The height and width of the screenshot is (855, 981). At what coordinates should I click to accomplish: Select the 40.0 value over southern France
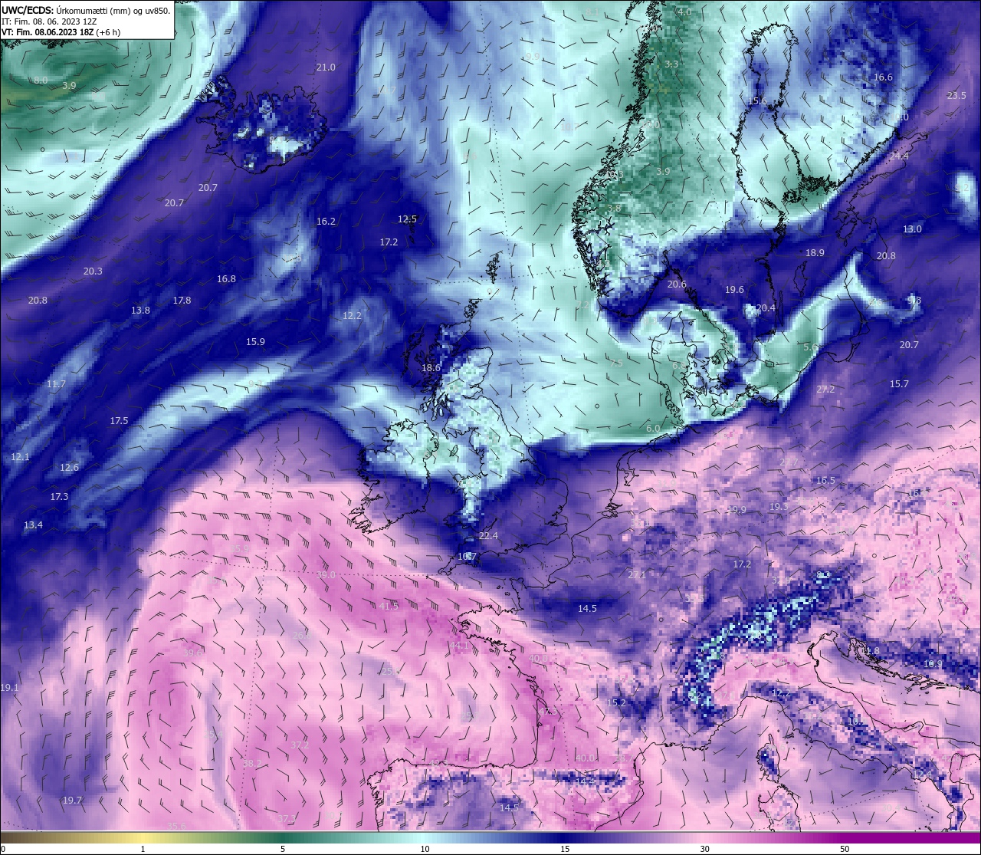(585, 758)
